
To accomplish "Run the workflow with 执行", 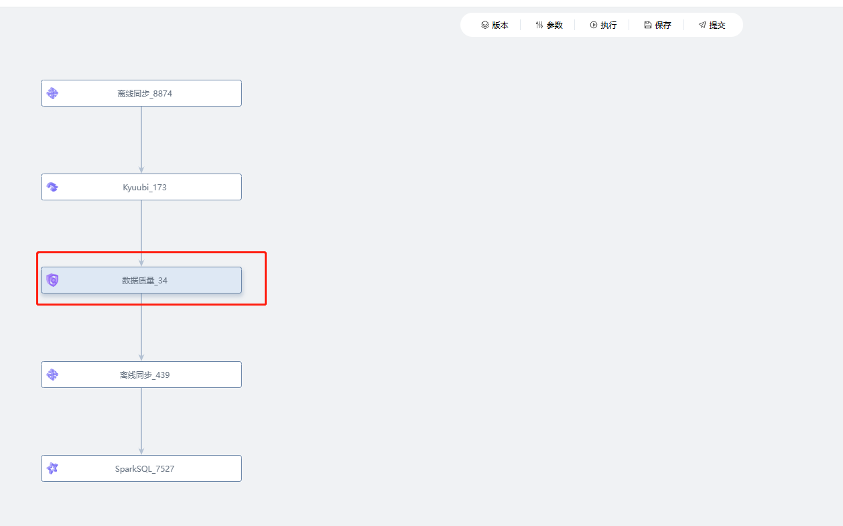I will point(603,25).
